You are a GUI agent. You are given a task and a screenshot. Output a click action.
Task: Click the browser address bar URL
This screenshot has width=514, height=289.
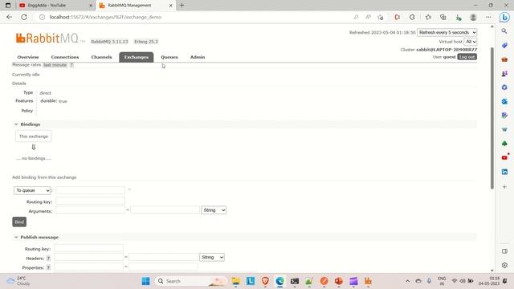(x=105, y=17)
